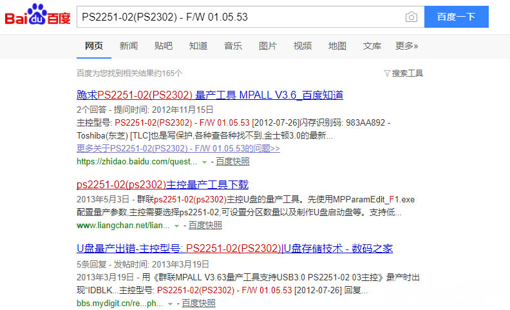
Task: Click the 百度一下 search button
Action: click(457, 17)
